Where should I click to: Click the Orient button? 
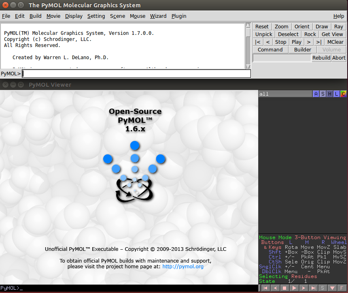pyautogui.click(x=302, y=27)
